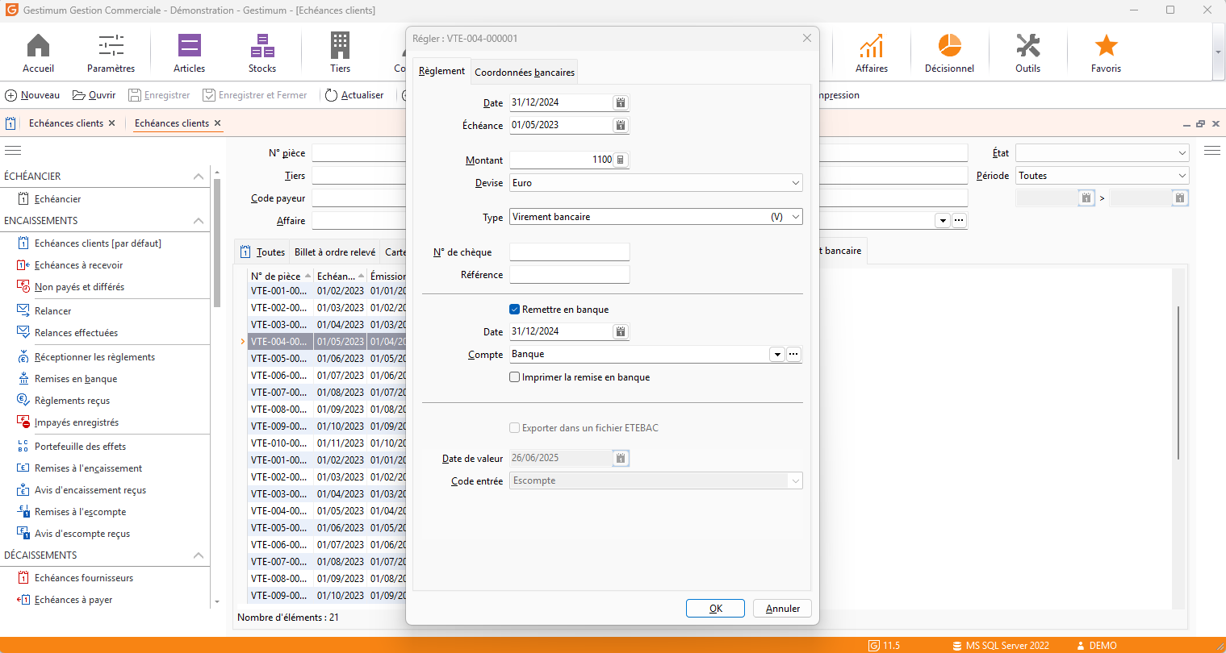The width and height of the screenshot is (1226, 653).
Task: Click Actualiser toolbar button
Action: click(354, 95)
